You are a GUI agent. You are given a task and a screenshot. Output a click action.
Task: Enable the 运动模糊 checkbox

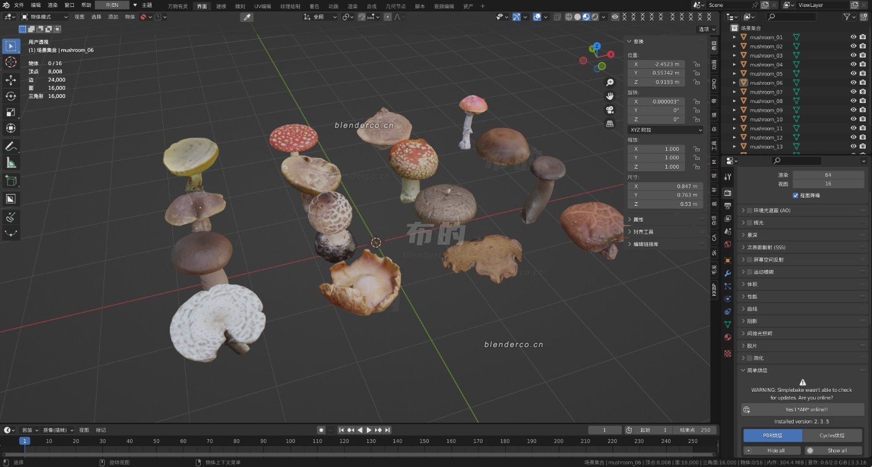[750, 272]
